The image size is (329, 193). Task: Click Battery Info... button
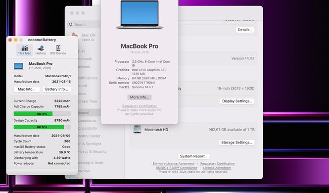[x=56, y=89]
